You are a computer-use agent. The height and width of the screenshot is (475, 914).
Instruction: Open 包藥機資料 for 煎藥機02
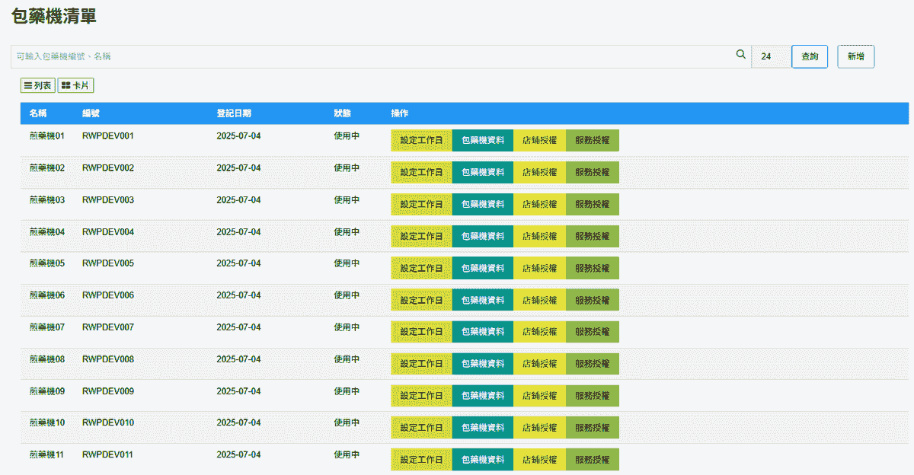point(482,172)
